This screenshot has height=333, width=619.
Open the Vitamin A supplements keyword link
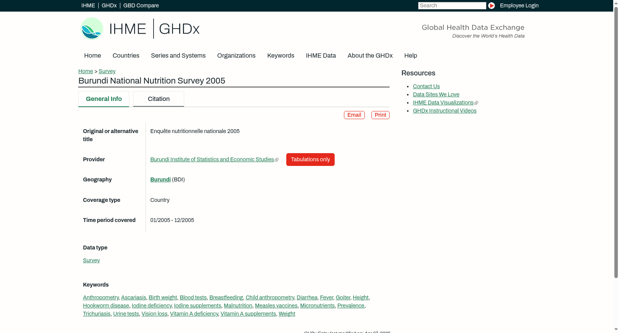[248, 314]
